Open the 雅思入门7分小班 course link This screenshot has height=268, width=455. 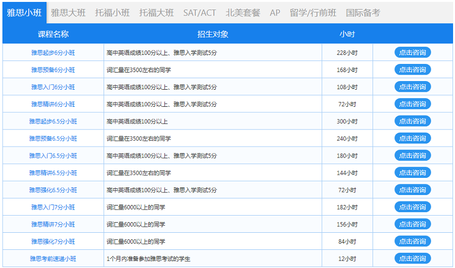coord(53,207)
